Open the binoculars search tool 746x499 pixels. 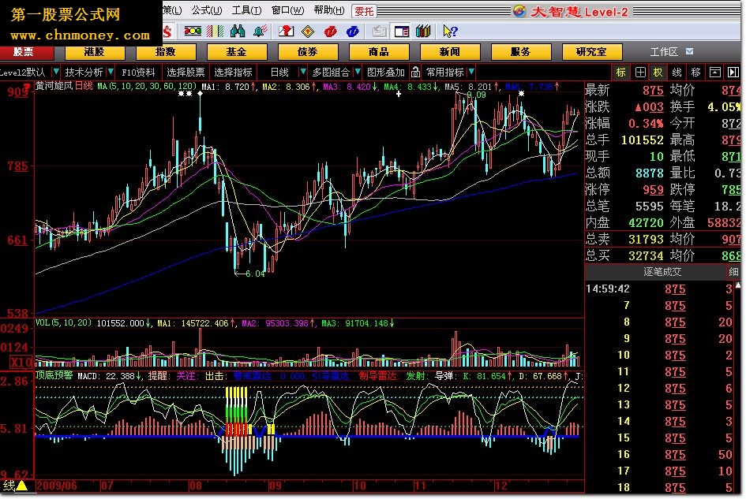coord(238,32)
